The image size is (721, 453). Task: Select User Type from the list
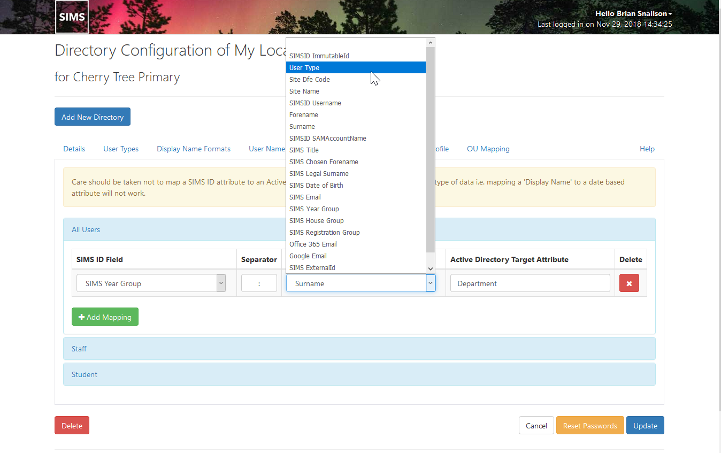coord(356,67)
